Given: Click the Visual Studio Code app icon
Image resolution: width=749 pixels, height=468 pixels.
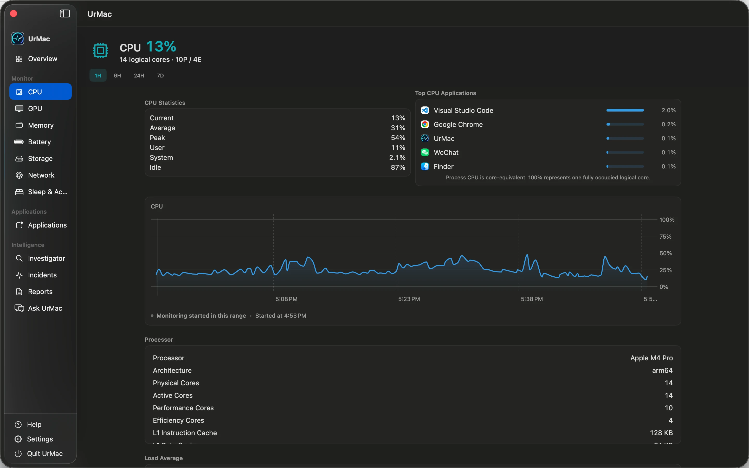Looking at the screenshot, I should tap(425, 110).
